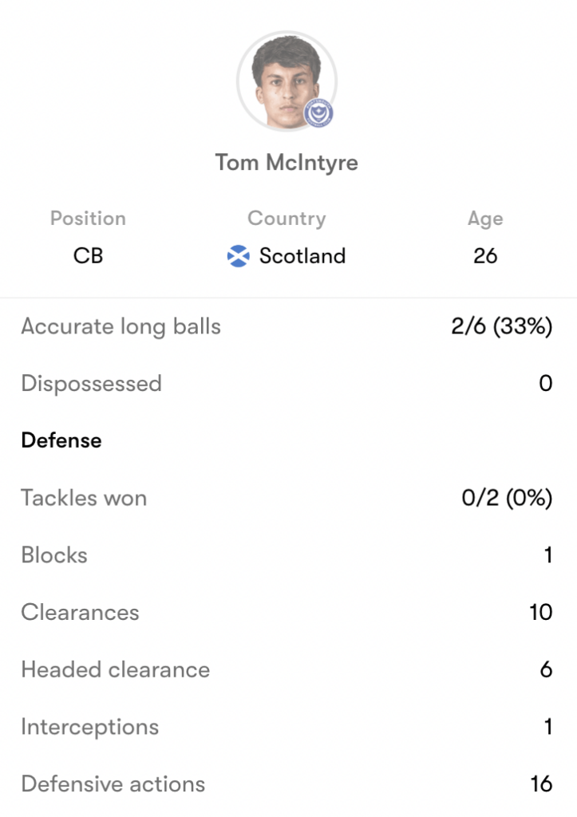This screenshot has width=577, height=817.
Task: Open the Tom McIntyre player name
Action: (x=287, y=163)
